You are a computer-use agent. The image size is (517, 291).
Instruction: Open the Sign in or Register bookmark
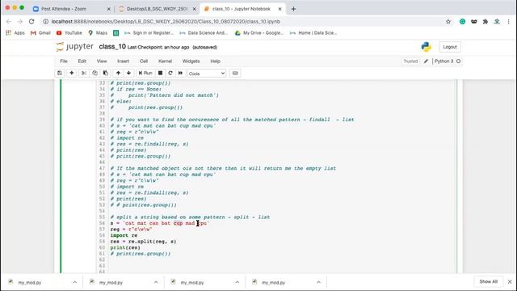(x=149, y=32)
